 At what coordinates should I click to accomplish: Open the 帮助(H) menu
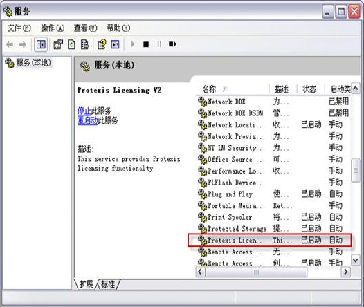pos(118,28)
